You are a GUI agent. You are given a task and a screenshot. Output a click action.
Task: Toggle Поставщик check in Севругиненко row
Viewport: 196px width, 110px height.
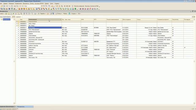click(185, 48)
